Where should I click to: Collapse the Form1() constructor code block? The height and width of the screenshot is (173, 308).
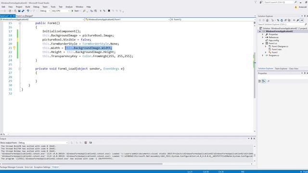(20, 23)
